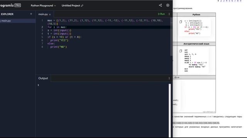Image resolution: width=247 pixels, height=138 pixels.
Task: Open the editor three-dot menu beside Run
Action: click(x=169, y=14)
